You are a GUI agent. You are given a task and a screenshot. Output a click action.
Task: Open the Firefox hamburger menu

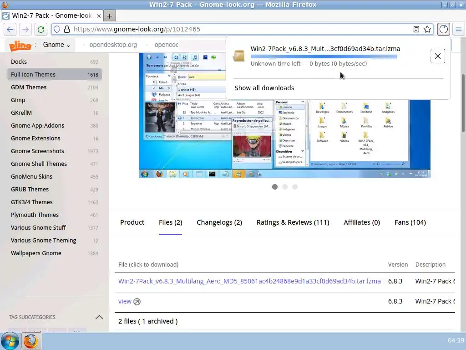[459, 29]
